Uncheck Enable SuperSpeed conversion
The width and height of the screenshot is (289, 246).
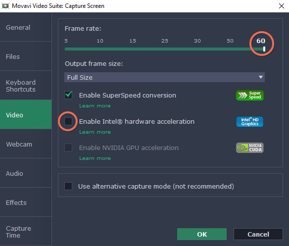(68, 95)
